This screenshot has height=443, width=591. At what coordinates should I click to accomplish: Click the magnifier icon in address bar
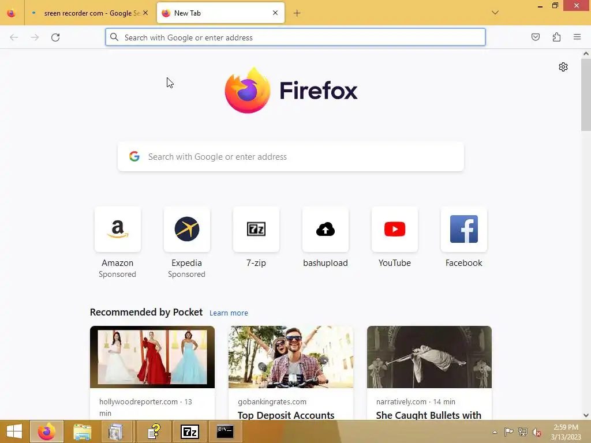pos(114,37)
